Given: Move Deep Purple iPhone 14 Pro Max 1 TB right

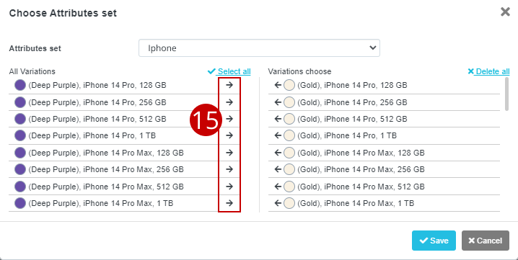Looking at the screenshot, I should pos(229,203).
